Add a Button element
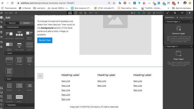Image resolution: width=194 pixels, height=109 pixels. [x=19, y=98]
